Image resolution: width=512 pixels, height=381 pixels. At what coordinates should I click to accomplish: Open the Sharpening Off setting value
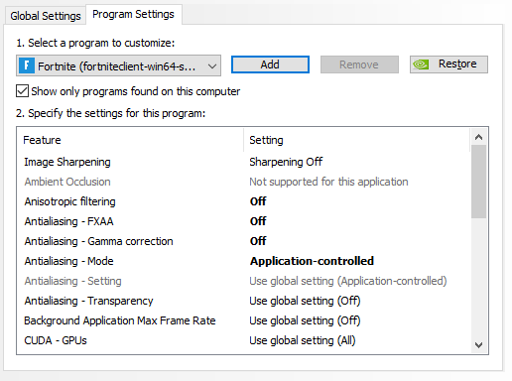tap(286, 162)
